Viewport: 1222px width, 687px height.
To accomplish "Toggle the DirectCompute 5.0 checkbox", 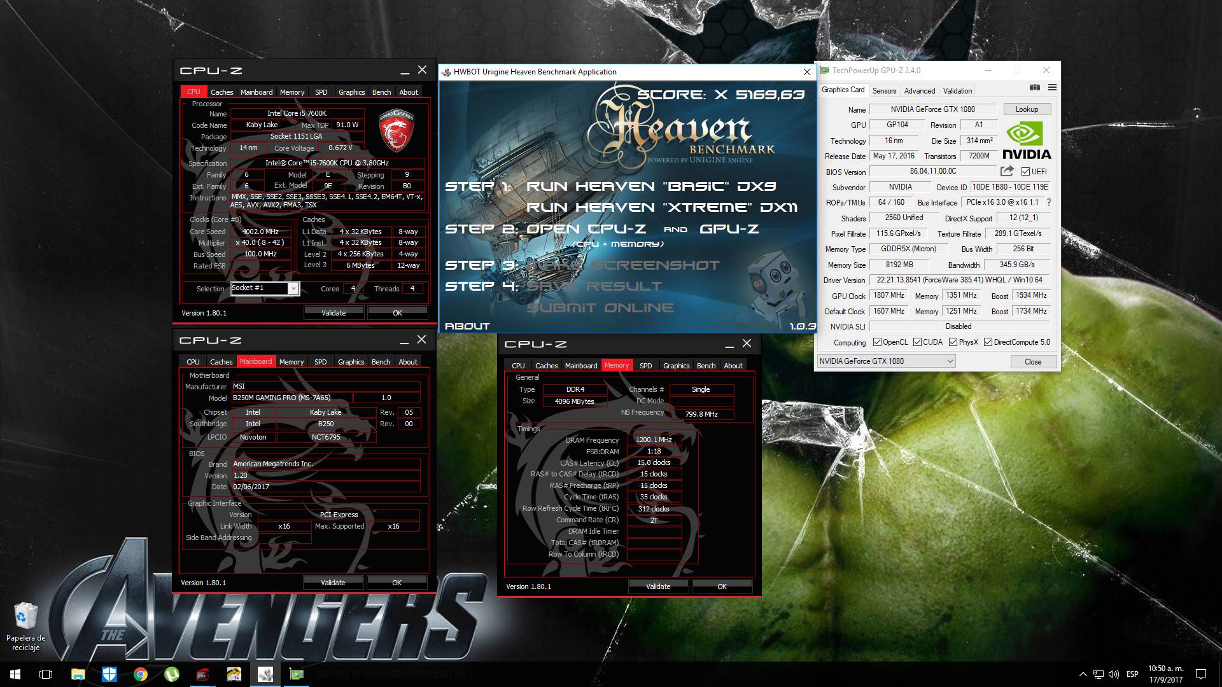I will tap(988, 342).
